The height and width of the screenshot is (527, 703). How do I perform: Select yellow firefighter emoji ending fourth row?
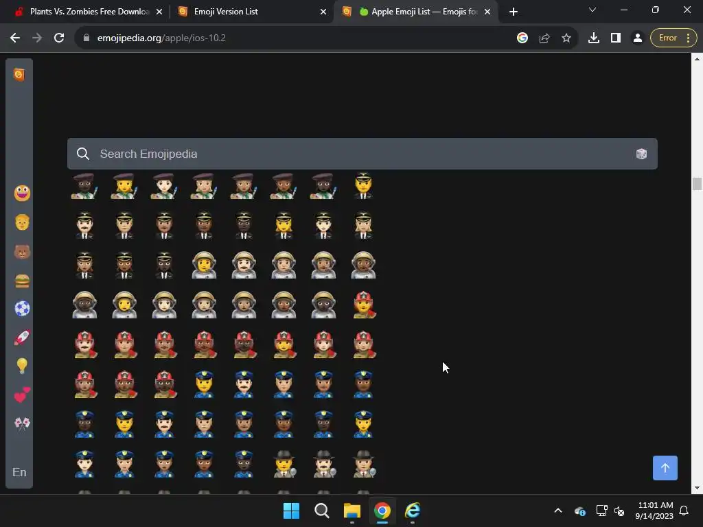[363, 305]
